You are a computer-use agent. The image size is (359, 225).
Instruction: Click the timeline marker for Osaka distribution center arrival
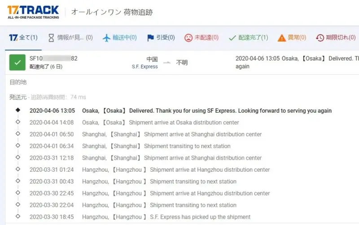pos(18,122)
